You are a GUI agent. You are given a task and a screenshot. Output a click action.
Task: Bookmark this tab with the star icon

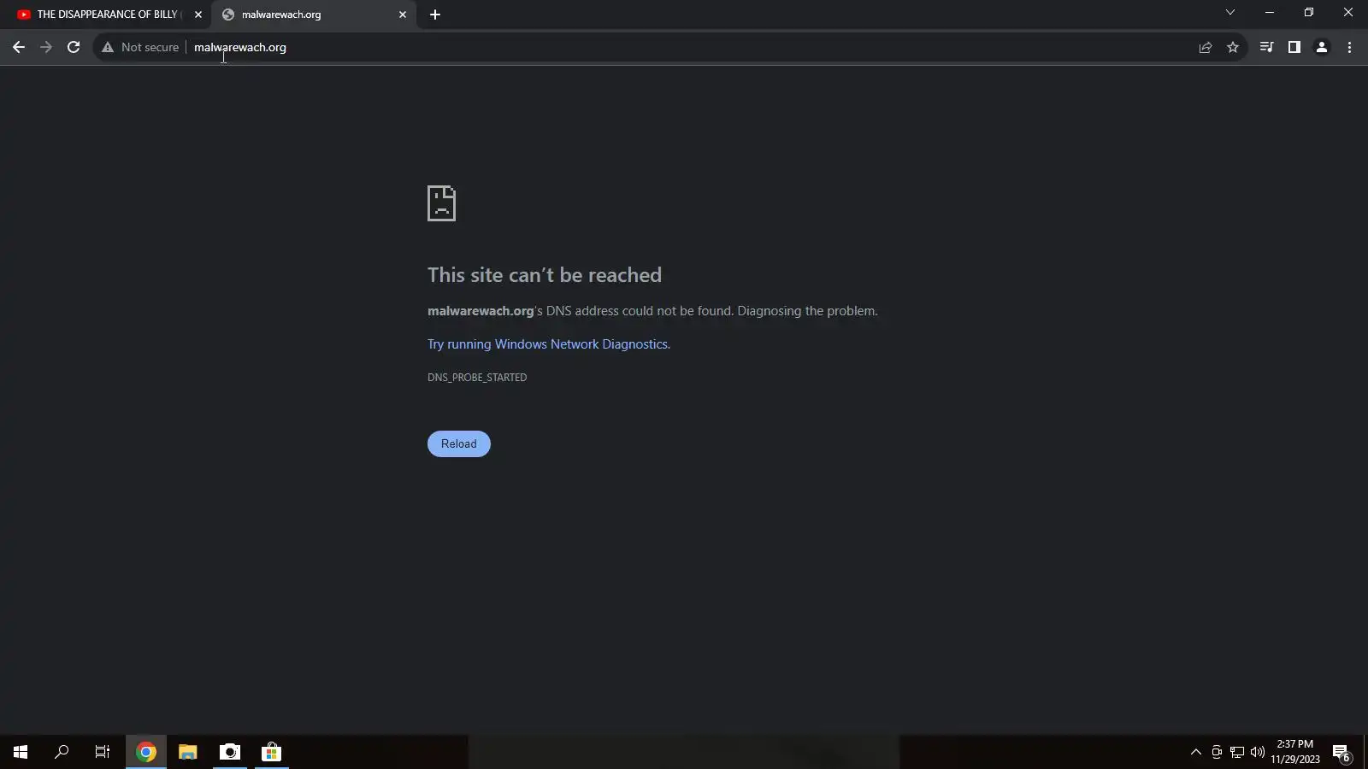pos(1233,47)
